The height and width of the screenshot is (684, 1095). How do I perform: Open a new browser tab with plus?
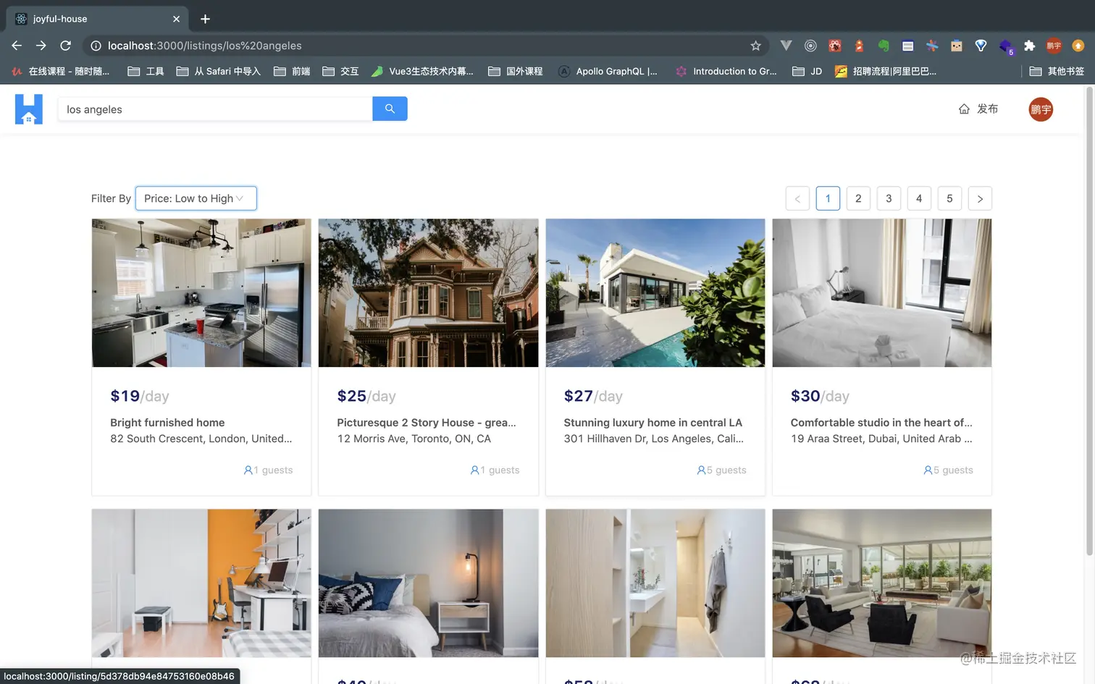pyautogui.click(x=205, y=19)
